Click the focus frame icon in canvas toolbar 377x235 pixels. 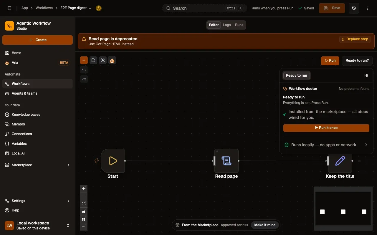(x=103, y=60)
